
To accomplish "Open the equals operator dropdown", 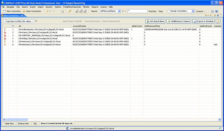I will point(125,11).
